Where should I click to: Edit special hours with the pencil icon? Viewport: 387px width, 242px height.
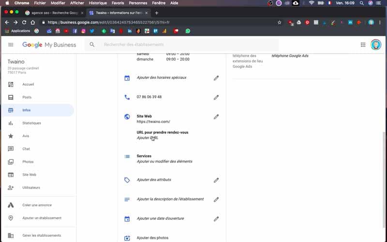[216, 78]
